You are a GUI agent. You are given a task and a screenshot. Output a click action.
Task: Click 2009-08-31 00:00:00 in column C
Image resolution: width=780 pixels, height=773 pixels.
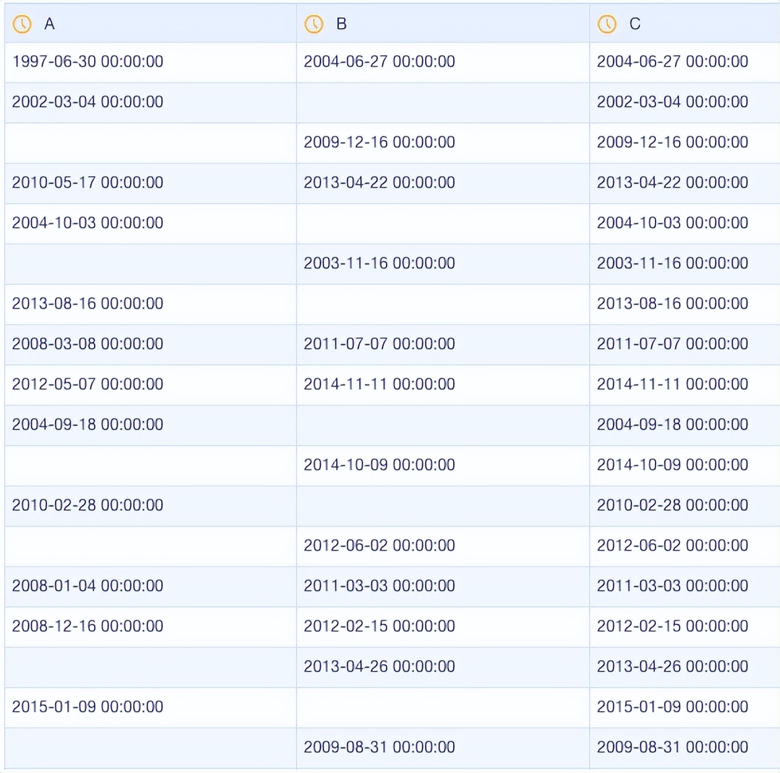point(672,747)
